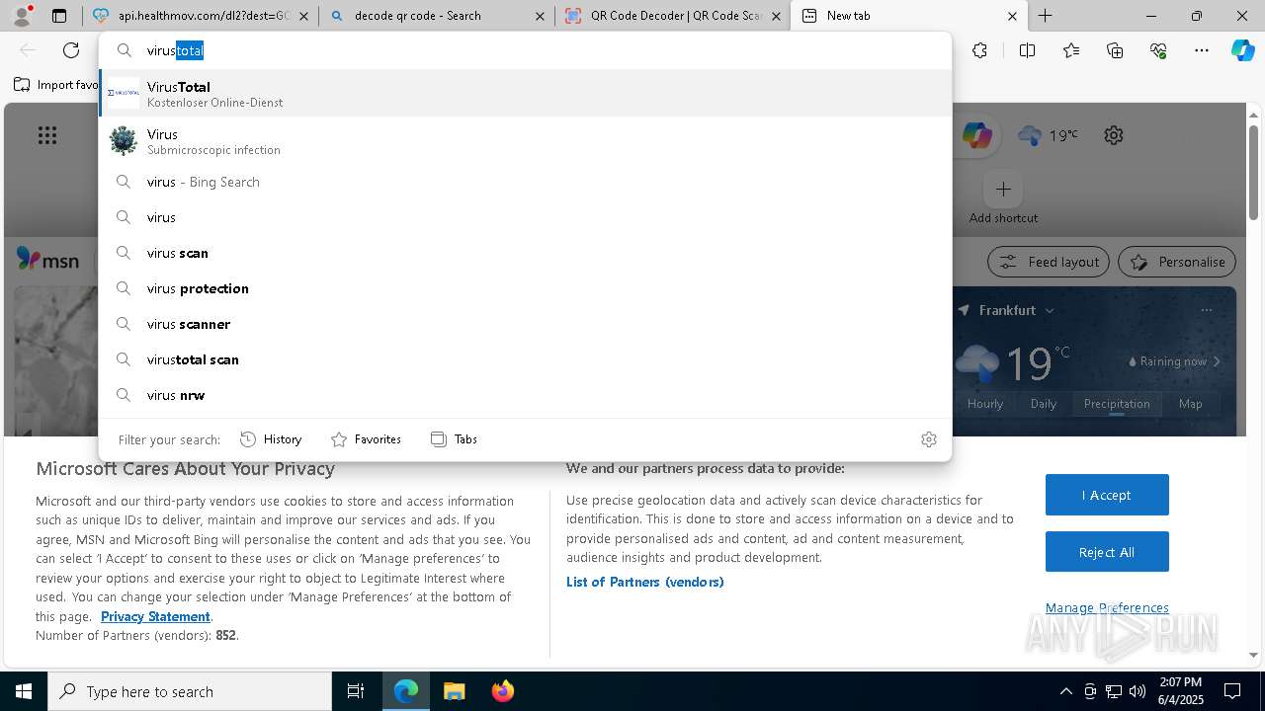
Task: Open a new tab with plus button
Action: (x=1045, y=16)
